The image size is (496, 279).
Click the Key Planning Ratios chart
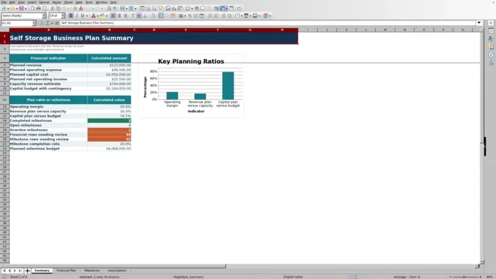(x=191, y=86)
